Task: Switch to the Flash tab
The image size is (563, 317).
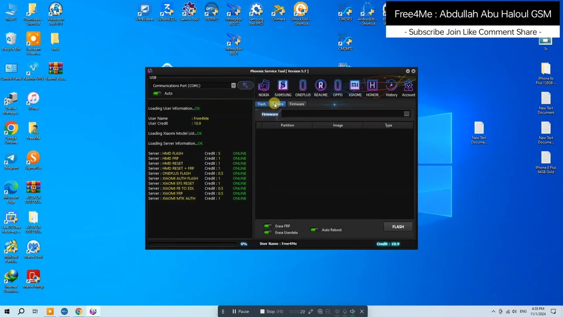Action: pos(262,104)
